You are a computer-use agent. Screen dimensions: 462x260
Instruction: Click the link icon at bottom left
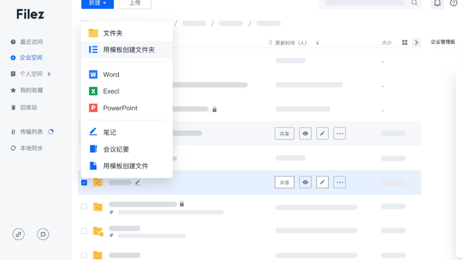coord(18,234)
